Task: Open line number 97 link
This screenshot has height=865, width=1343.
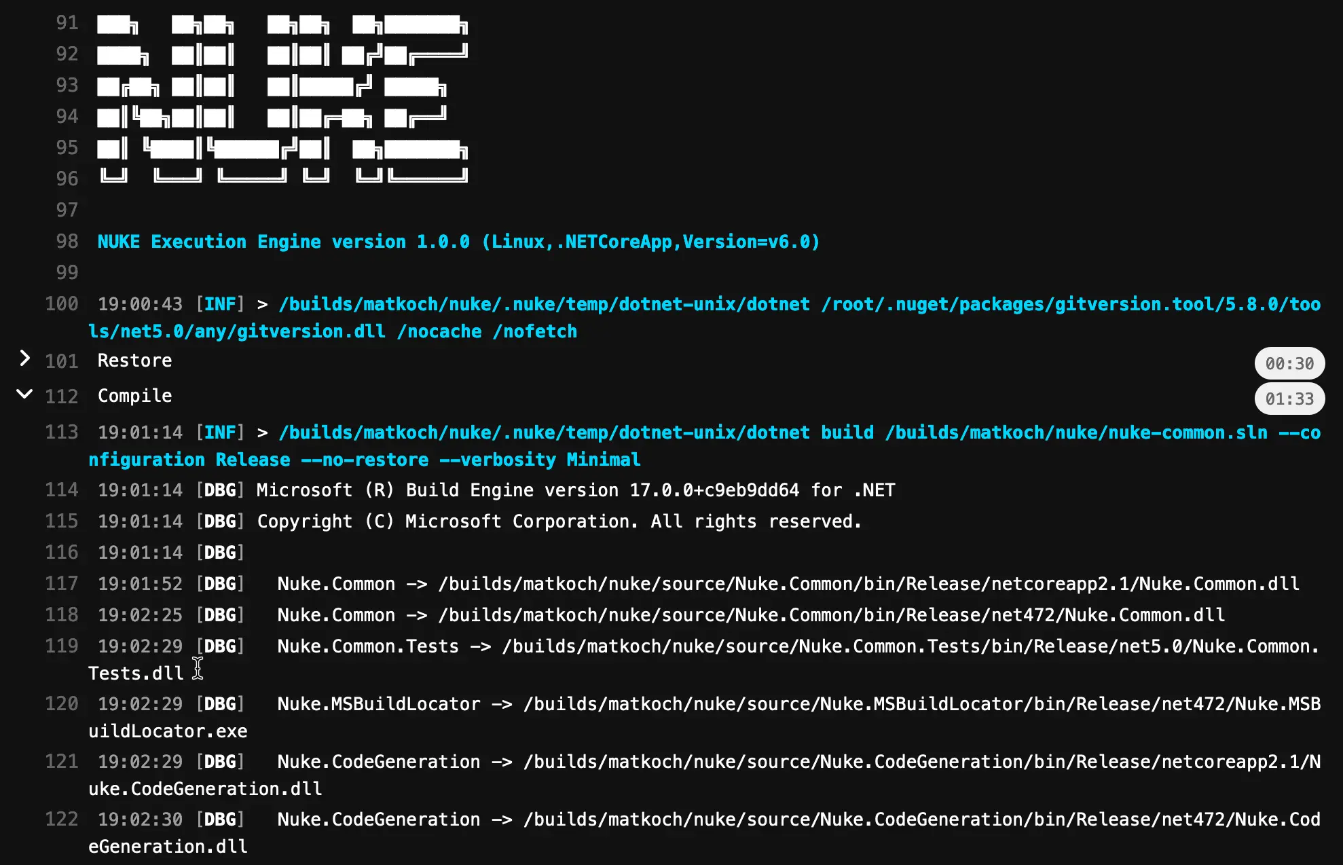Action: click(x=67, y=210)
